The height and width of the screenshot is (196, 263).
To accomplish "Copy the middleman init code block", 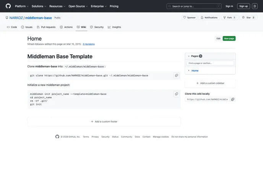I will pyautogui.click(x=176, y=94).
